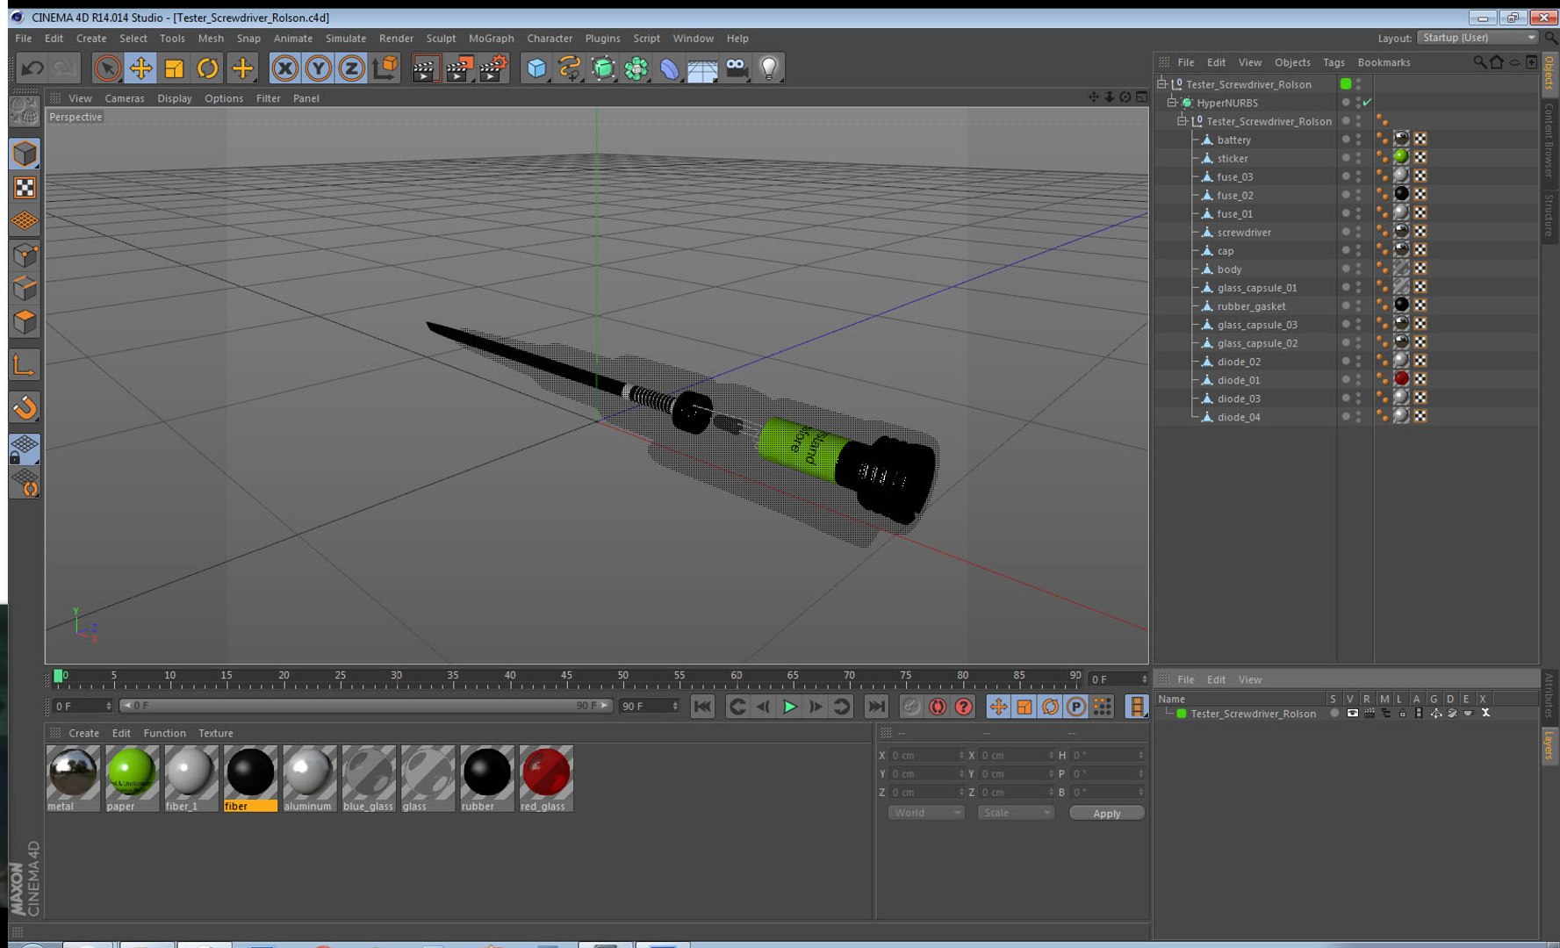This screenshot has height=948, width=1560.
Task: Collapse the HyperNURBS tree node
Action: (1171, 103)
